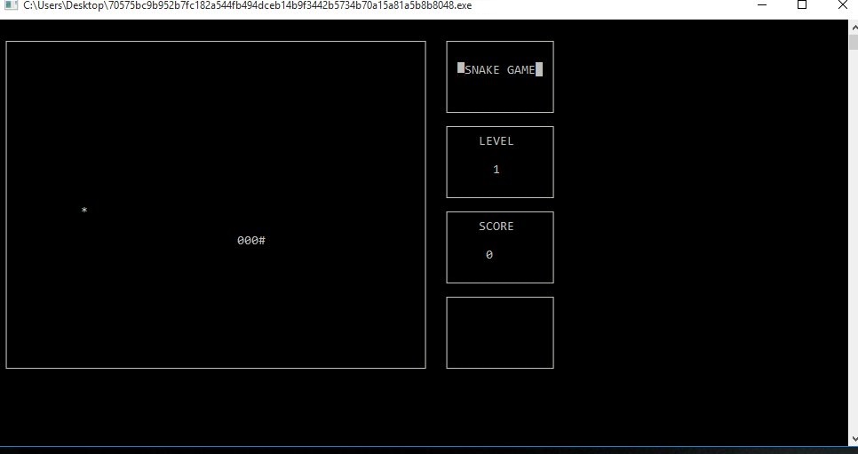
Task: Click the score value 0
Action: point(489,255)
